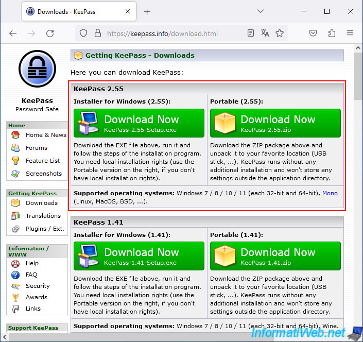
Task: Click the Links arrow icon
Action: click(x=15, y=309)
